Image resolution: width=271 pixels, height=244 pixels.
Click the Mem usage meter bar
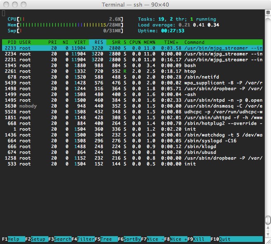point(65,25)
